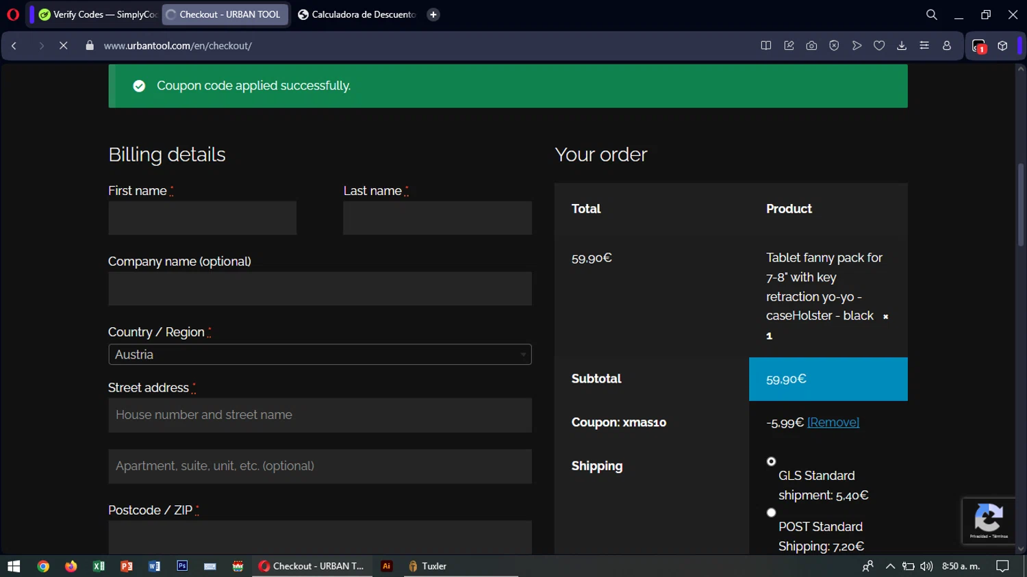This screenshot has width=1027, height=577.
Task: Open Adobe Illustrator from the taskbar
Action: pyautogui.click(x=387, y=566)
